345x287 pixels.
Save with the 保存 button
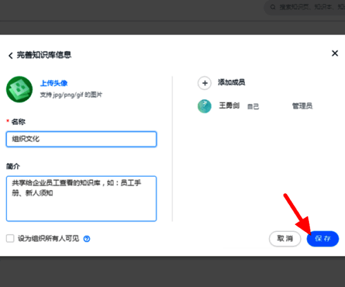pos(323,239)
